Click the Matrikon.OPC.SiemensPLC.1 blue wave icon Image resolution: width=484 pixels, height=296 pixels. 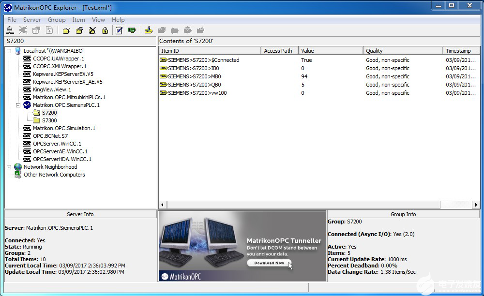point(27,105)
